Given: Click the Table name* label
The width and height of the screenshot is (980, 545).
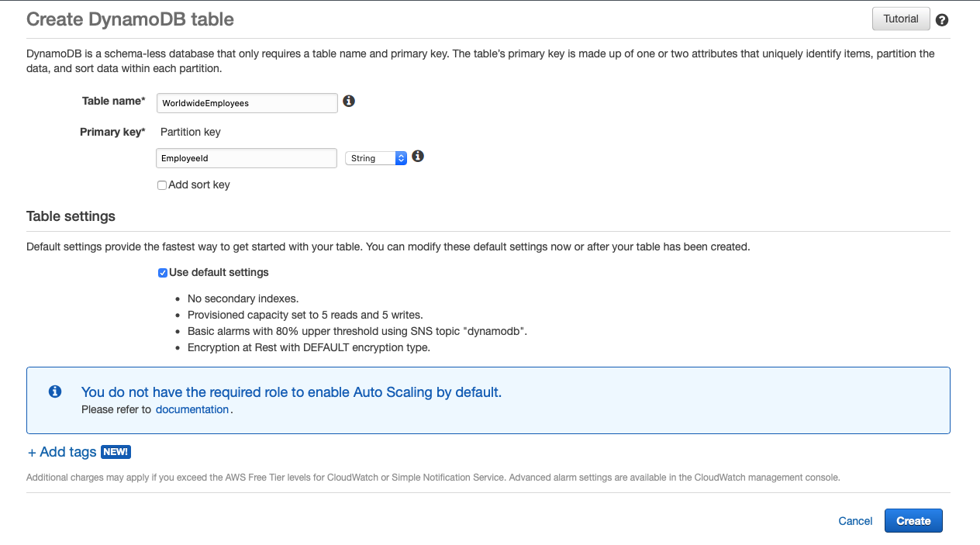Looking at the screenshot, I should (x=114, y=101).
